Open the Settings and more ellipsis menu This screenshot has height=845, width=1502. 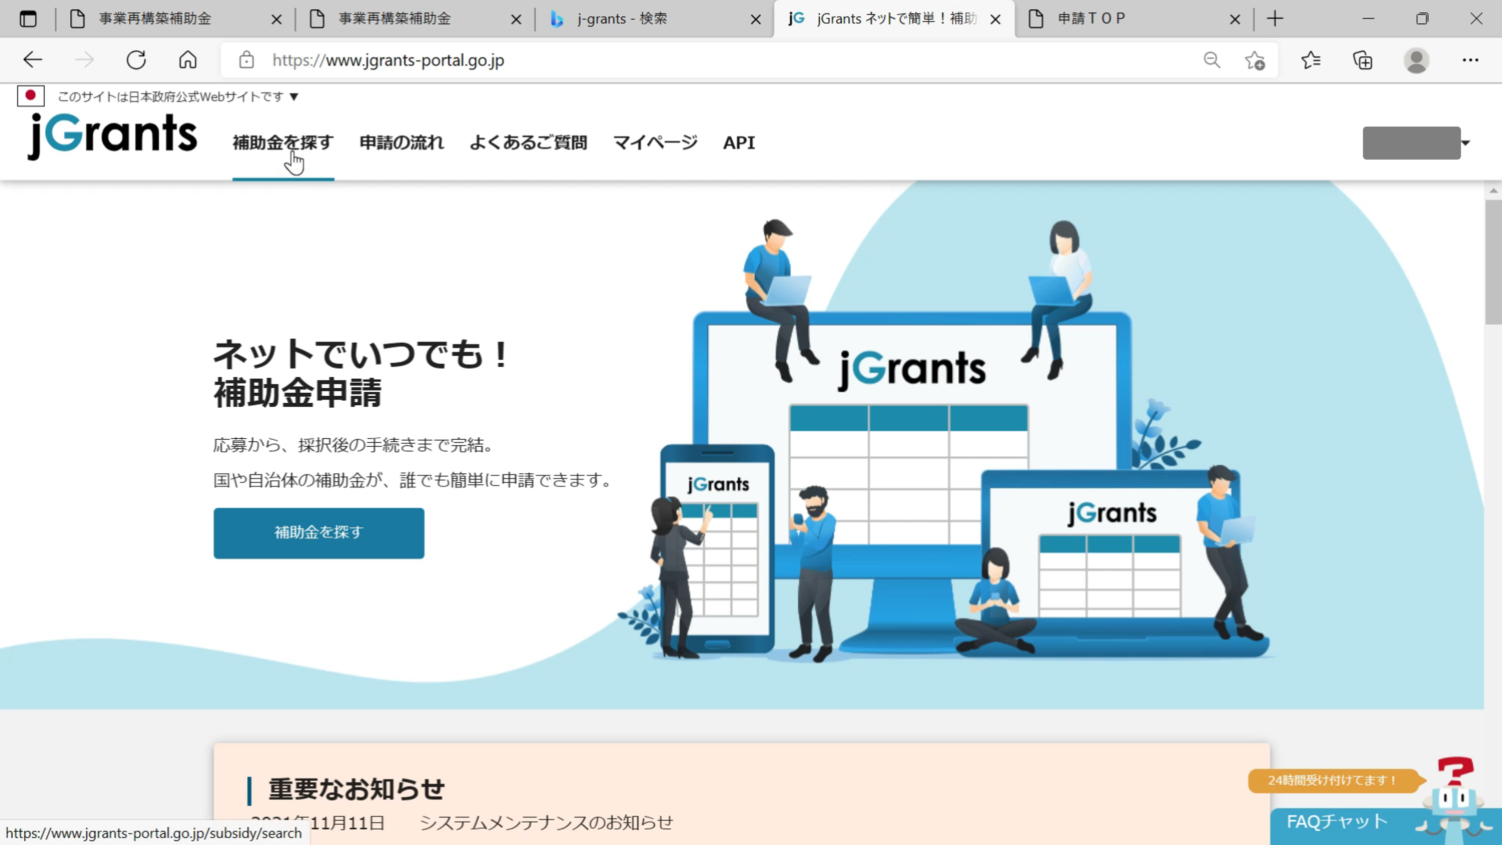tap(1470, 60)
